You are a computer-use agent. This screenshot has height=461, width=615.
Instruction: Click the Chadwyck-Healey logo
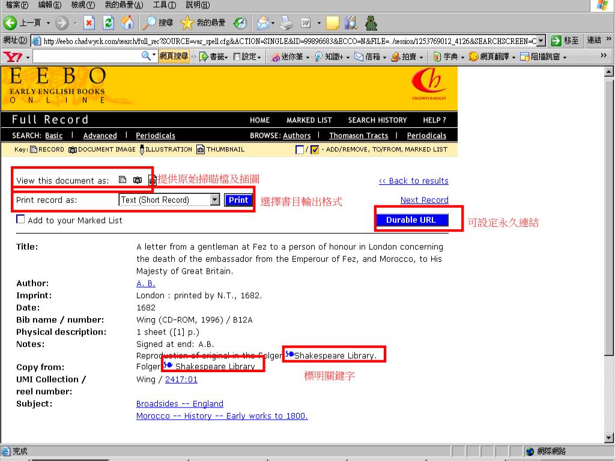tap(429, 84)
